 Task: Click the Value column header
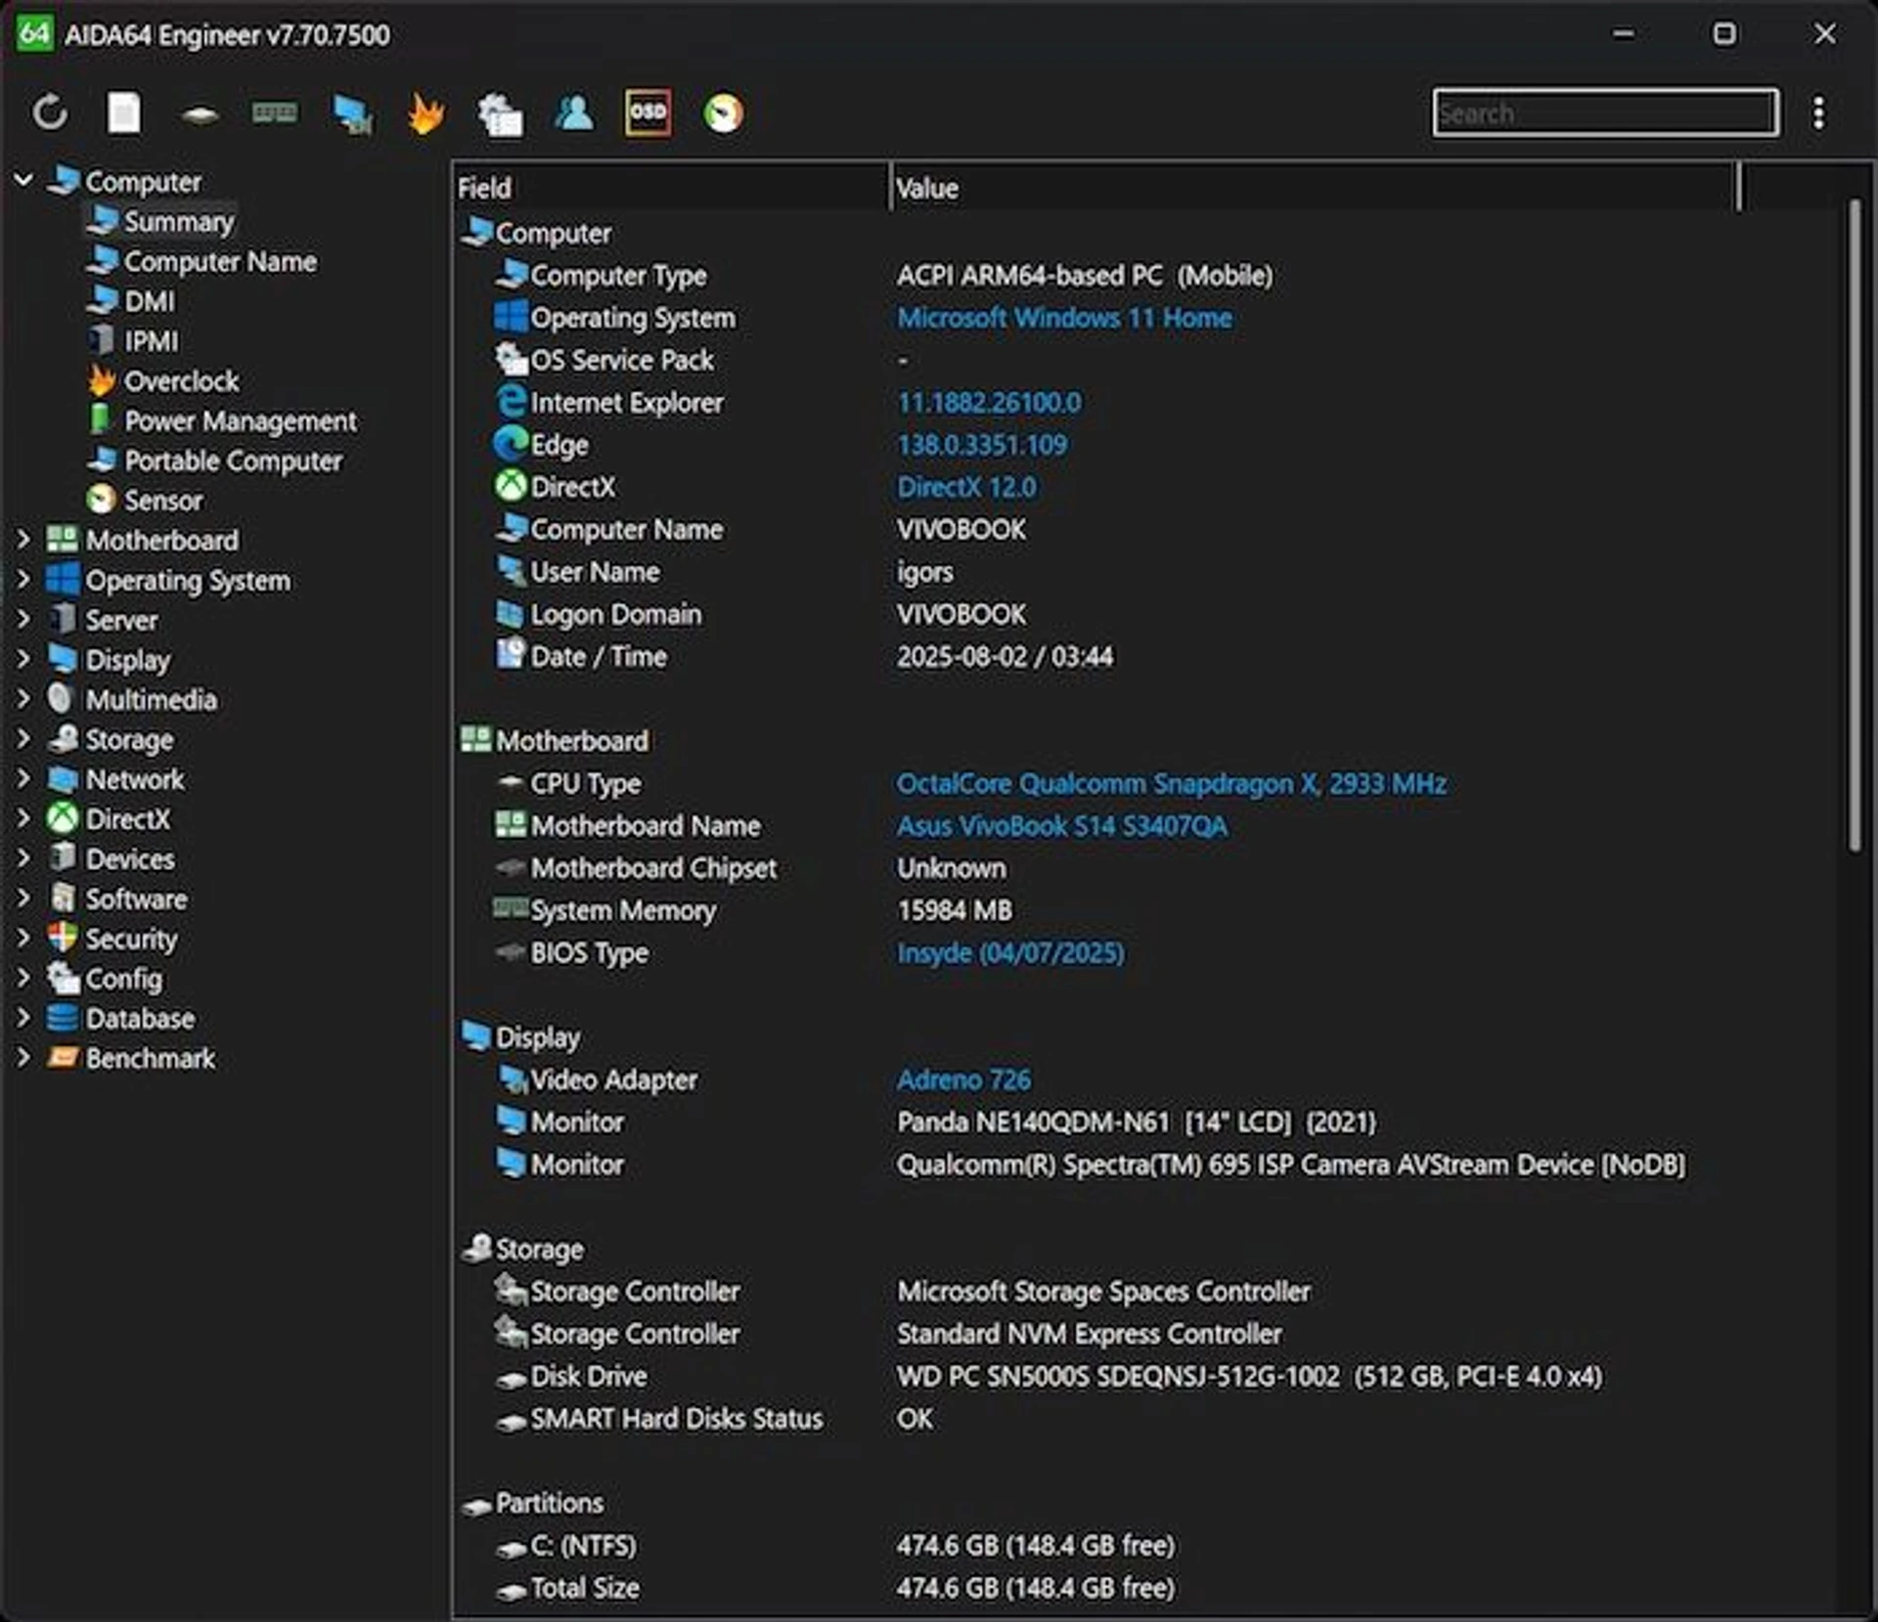[x=1315, y=188]
